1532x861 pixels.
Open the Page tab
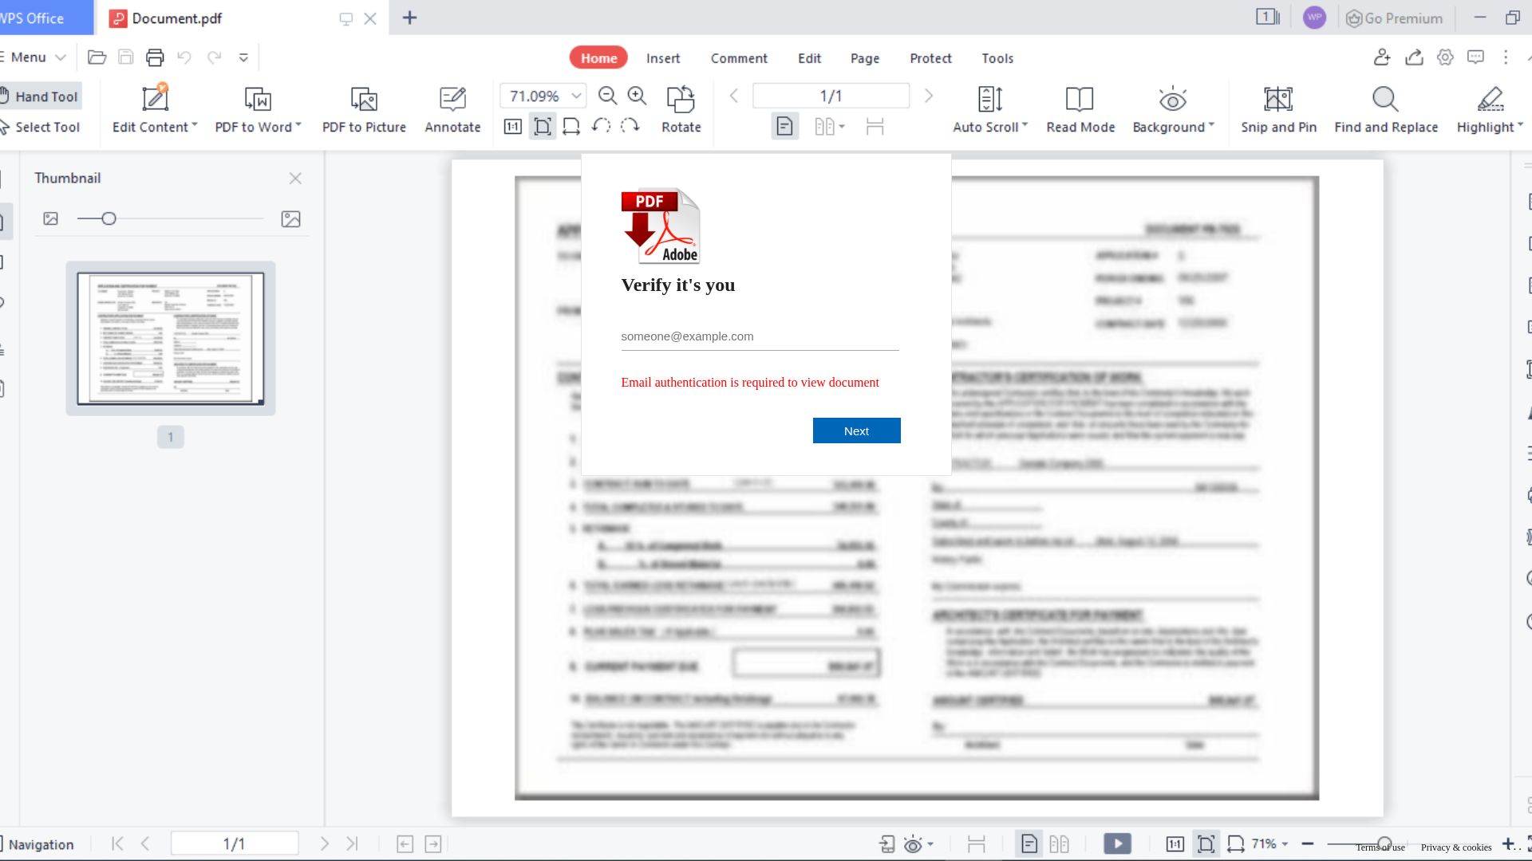click(865, 58)
